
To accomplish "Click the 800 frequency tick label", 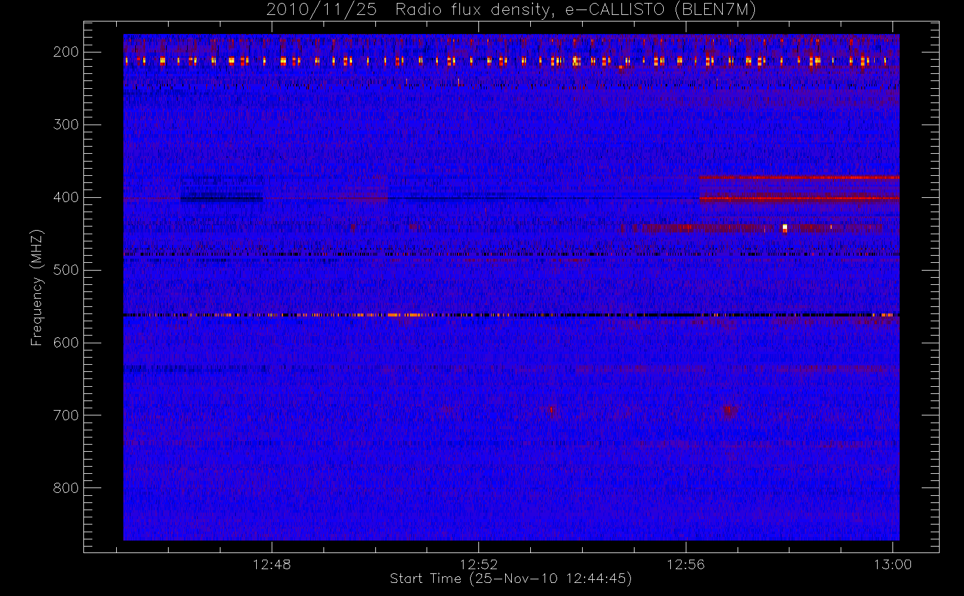I will [66, 488].
